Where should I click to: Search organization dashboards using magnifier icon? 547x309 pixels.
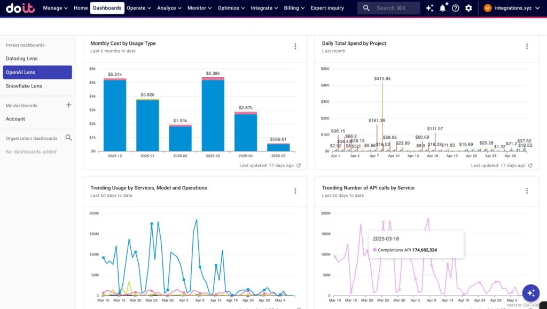tap(68, 138)
